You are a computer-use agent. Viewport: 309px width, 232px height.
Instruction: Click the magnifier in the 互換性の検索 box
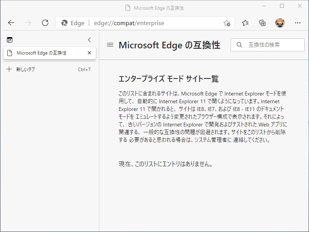click(x=239, y=45)
